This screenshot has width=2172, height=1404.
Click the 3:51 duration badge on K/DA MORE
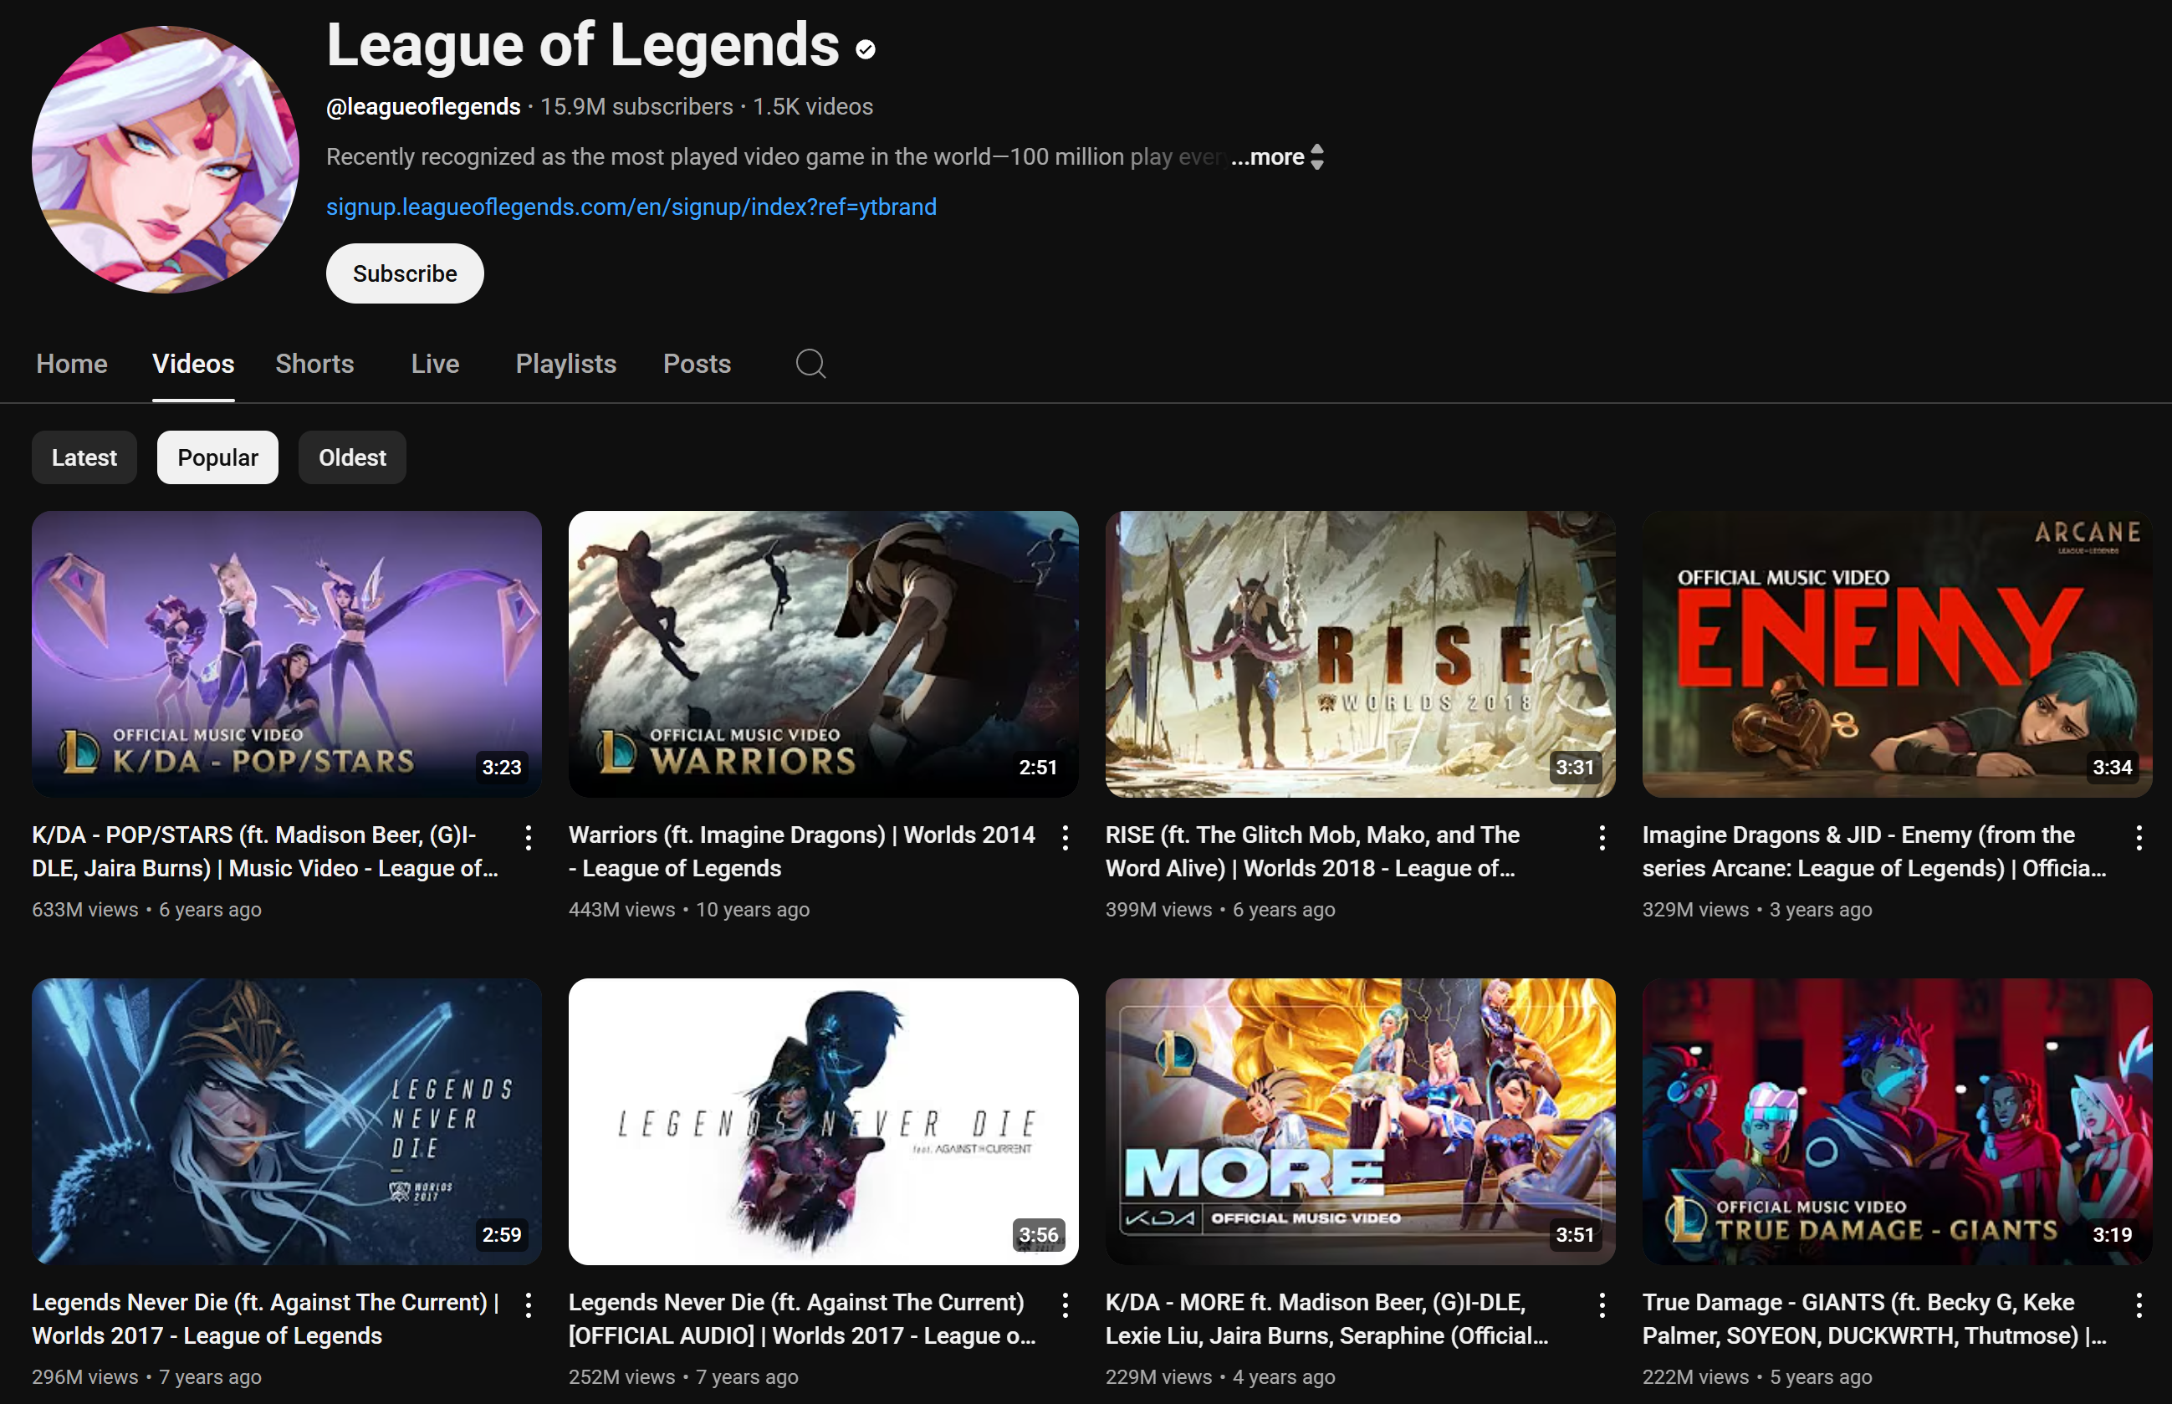[1575, 1235]
